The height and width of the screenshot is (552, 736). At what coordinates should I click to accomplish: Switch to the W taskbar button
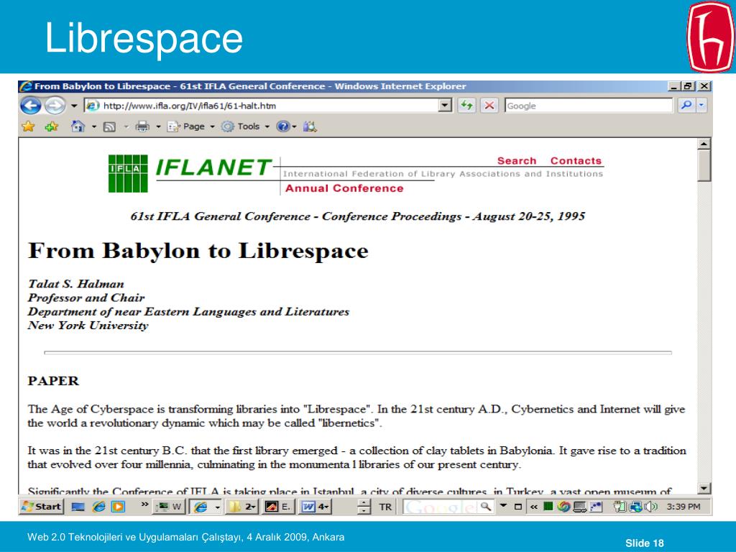[170, 507]
